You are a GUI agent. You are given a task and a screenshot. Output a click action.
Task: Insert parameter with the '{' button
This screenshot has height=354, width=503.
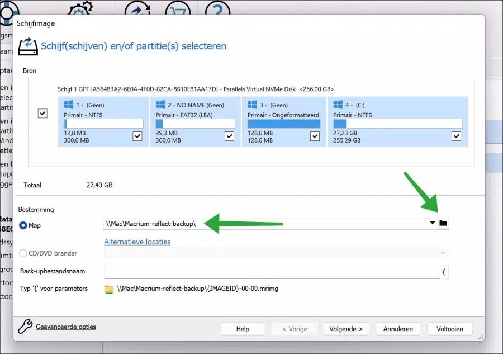click(x=444, y=272)
